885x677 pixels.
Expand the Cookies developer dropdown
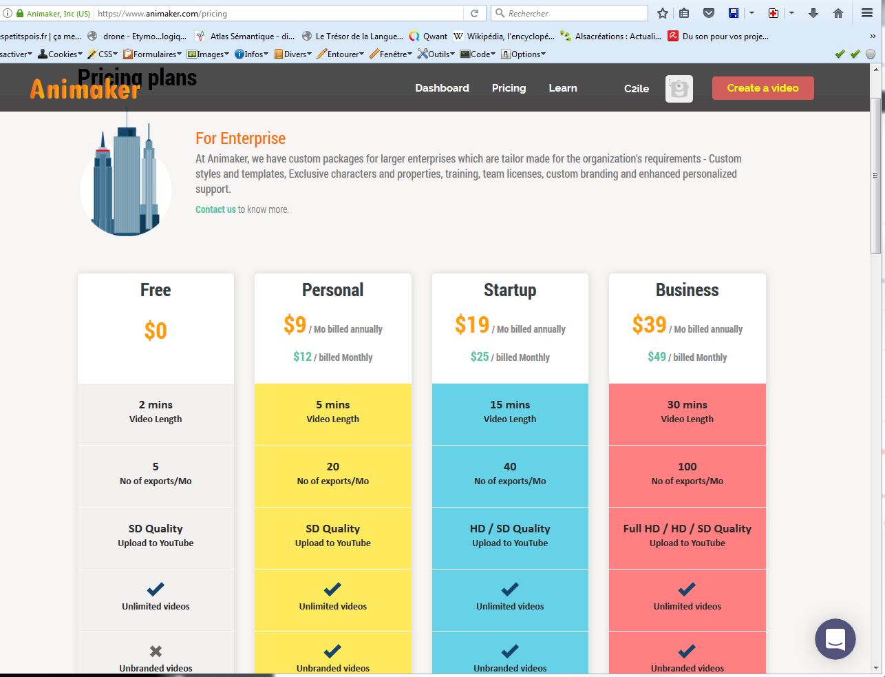pos(61,54)
